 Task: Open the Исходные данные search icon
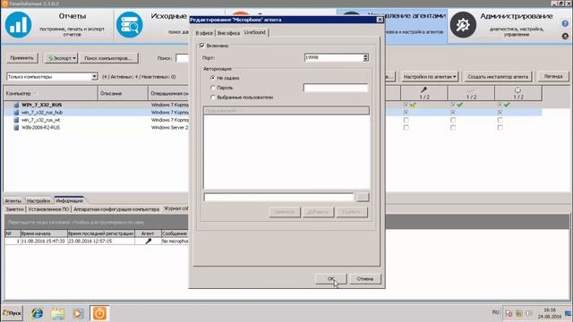coord(129,25)
